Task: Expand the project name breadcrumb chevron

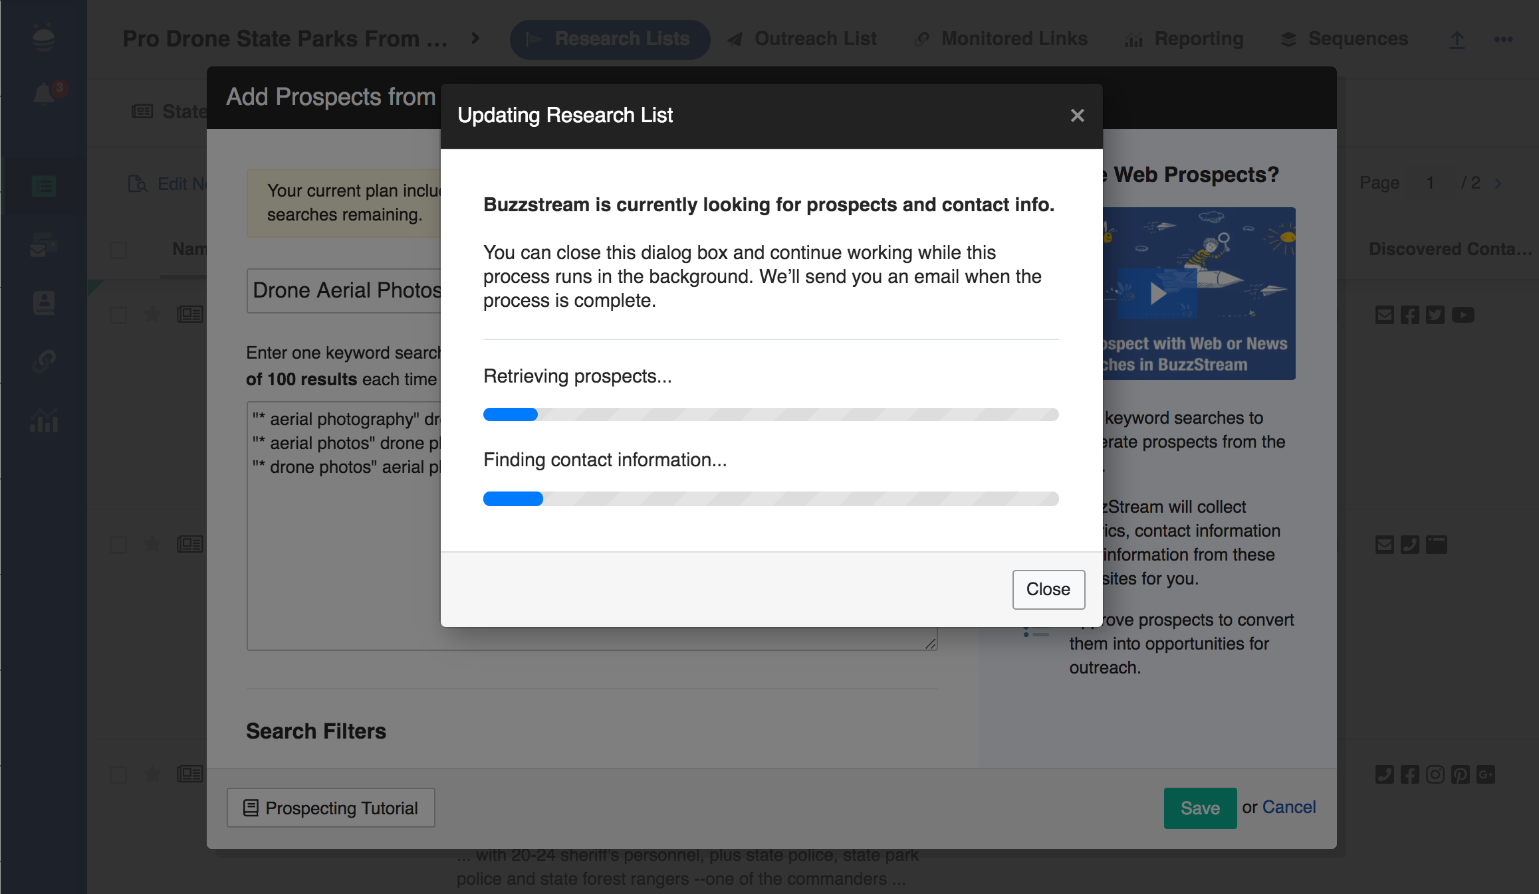Action: click(x=475, y=39)
